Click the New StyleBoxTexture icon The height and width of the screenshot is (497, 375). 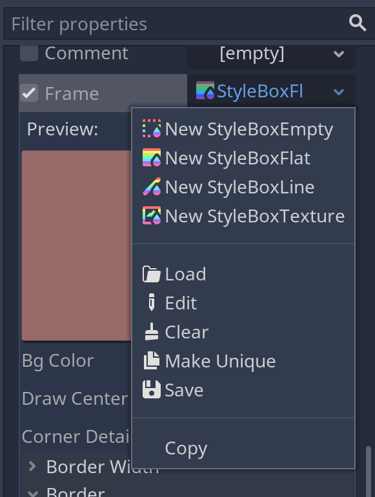(152, 215)
